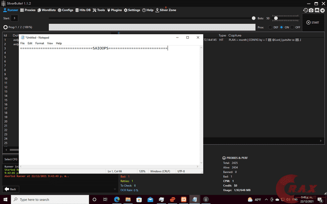Viewport: 327px width, 204px height.
Task: Open the Notepad Help menu
Action: [x=59, y=43]
